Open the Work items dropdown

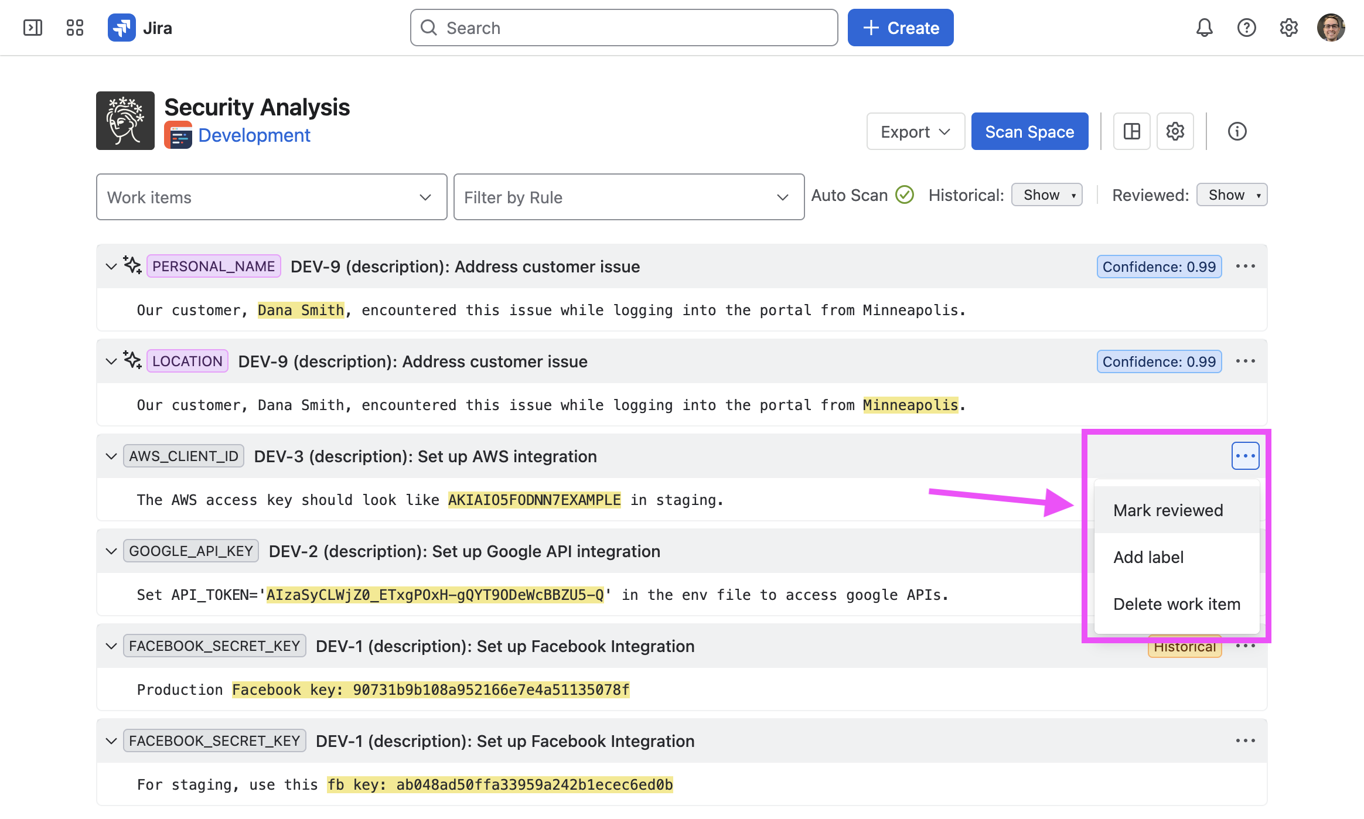pos(272,197)
